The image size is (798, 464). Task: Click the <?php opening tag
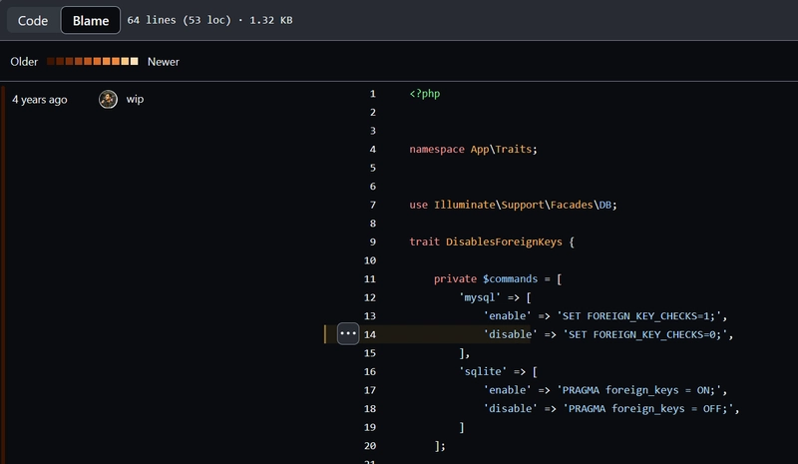[x=424, y=94]
